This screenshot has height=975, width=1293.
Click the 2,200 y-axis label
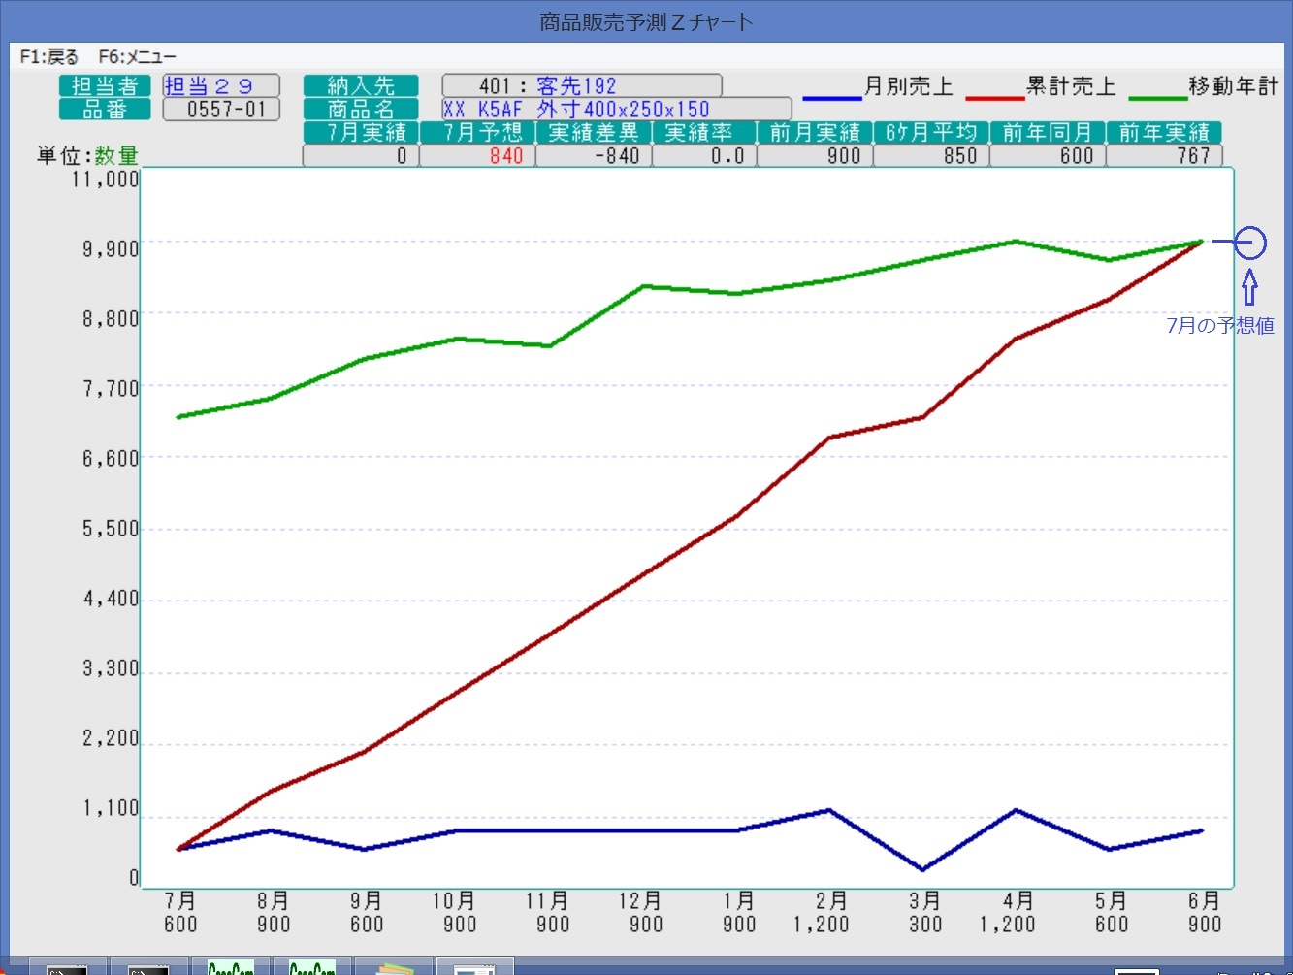111,738
